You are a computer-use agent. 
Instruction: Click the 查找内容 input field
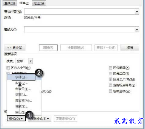point(79,12)
